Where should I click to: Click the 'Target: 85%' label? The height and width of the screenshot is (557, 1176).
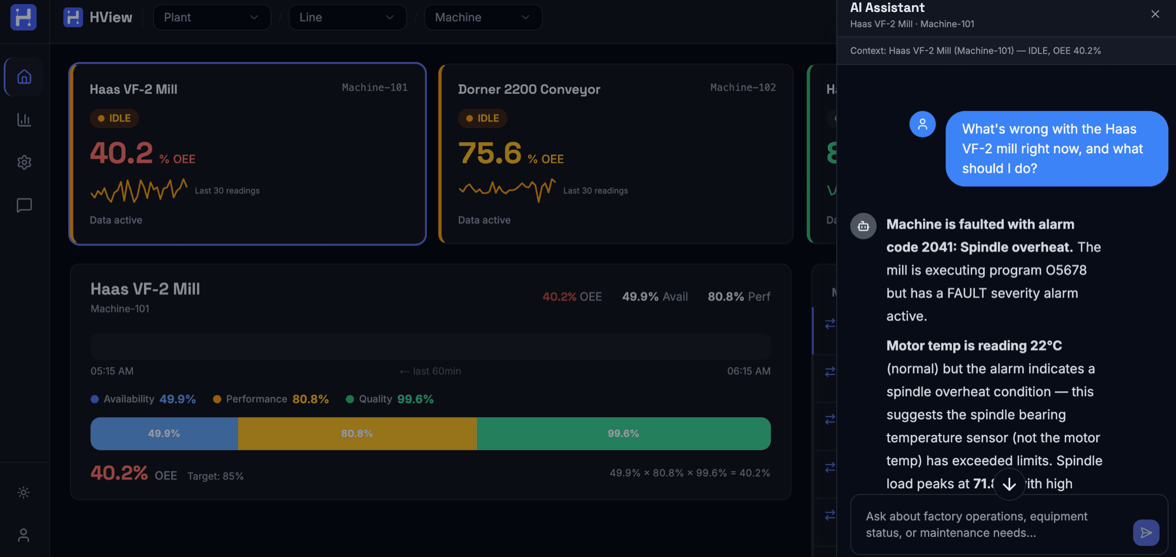tap(215, 477)
